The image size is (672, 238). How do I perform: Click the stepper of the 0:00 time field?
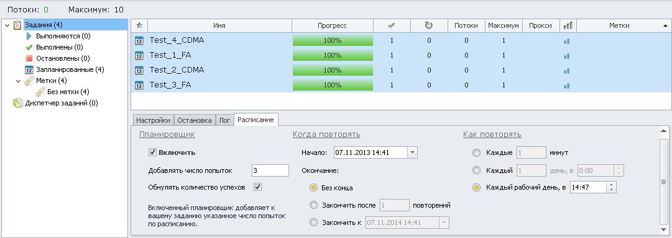point(619,170)
